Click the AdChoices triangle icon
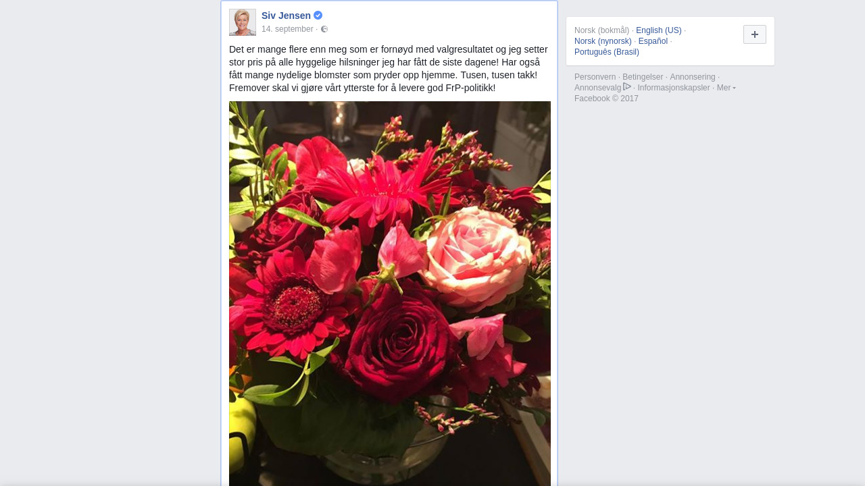The width and height of the screenshot is (865, 486). pyautogui.click(x=627, y=86)
